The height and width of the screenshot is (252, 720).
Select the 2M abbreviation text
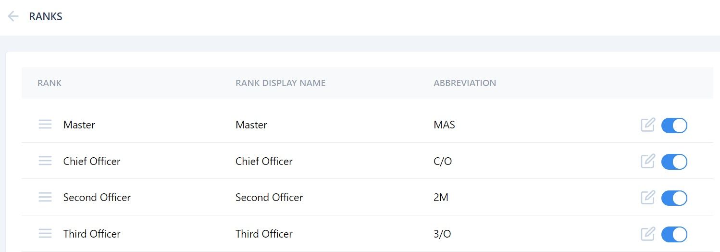pos(441,198)
